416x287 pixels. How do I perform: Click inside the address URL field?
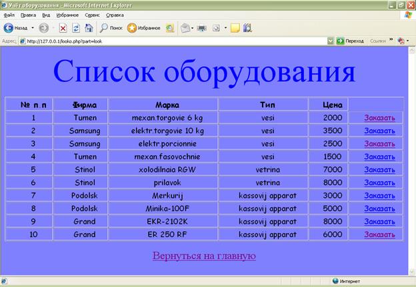pyautogui.click(x=167, y=41)
